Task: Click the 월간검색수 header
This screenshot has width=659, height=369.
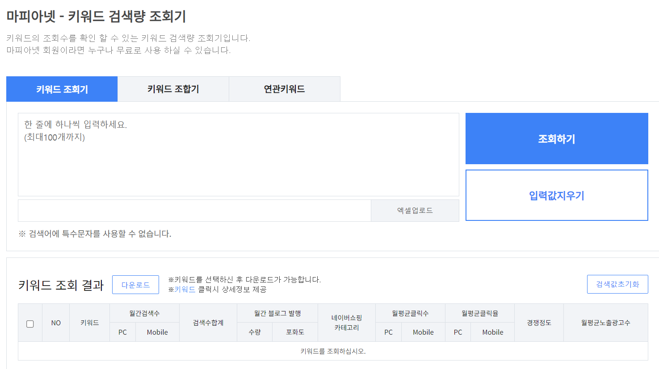Action: click(144, 313)
